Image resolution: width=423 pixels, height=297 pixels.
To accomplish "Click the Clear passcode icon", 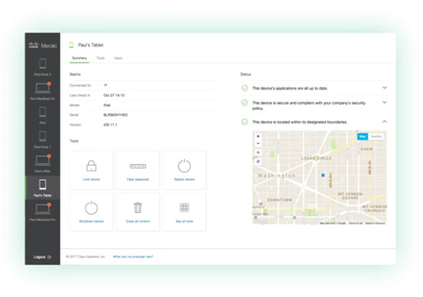I will tap(137, 166).
